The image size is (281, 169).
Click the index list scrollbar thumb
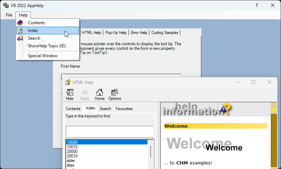click(151, 151)
